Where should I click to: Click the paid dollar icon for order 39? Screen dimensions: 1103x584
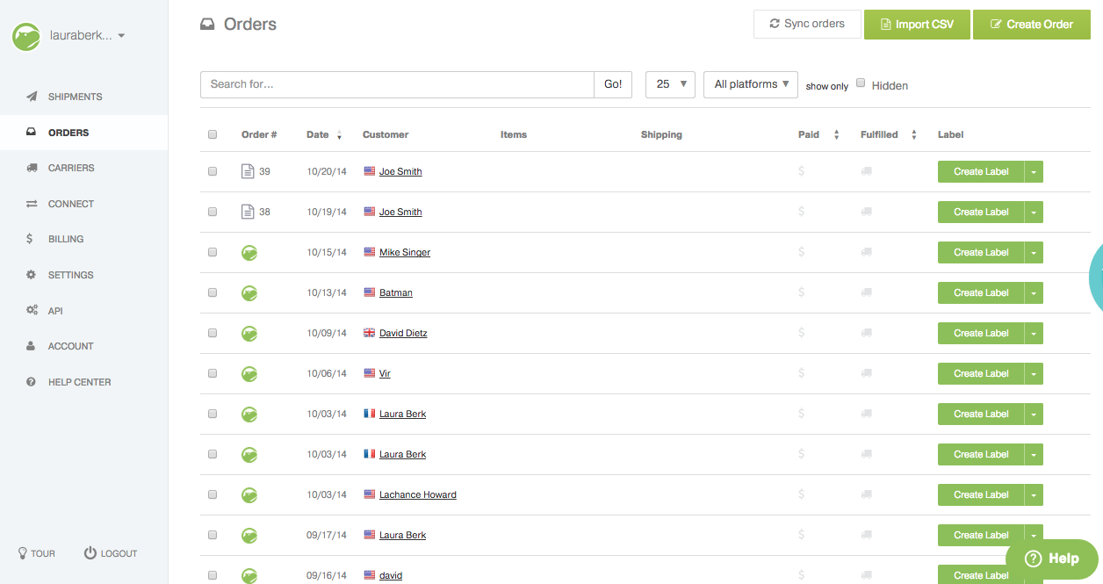(801, 171)
